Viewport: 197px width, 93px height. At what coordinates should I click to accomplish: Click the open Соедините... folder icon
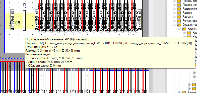click(179, 25)
